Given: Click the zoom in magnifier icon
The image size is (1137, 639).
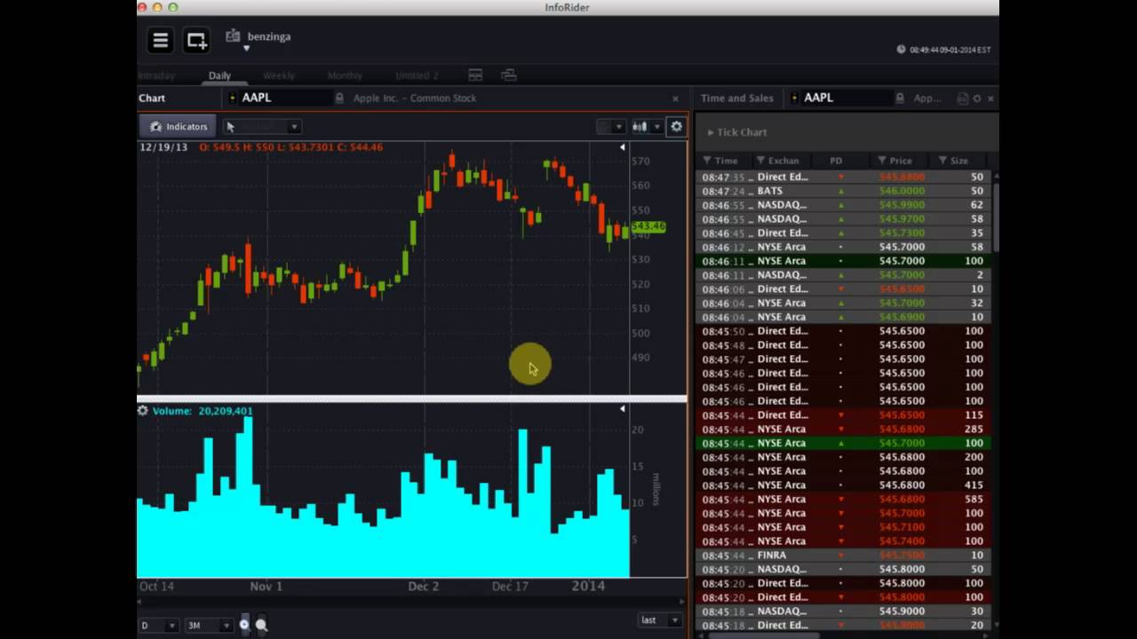Looking at the screenshot, I should click(245, 626).
